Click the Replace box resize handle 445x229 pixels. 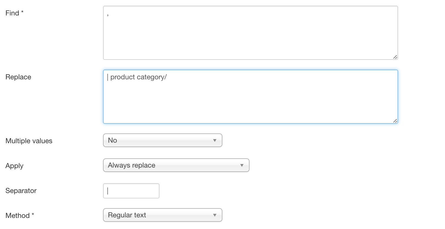pos(395,121)
